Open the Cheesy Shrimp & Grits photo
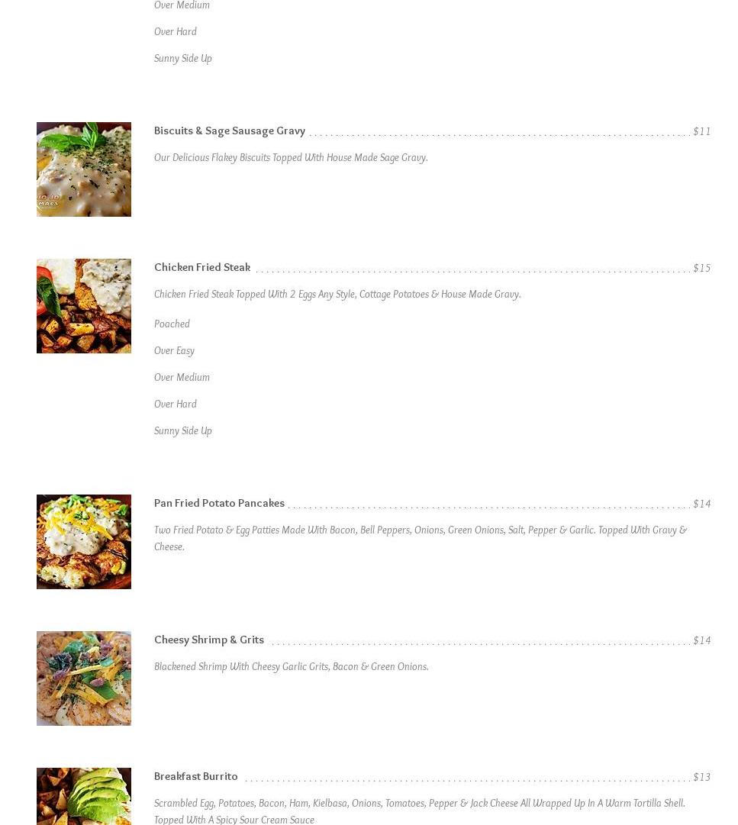Screen dimensions: 738x825 coord(84,678)
